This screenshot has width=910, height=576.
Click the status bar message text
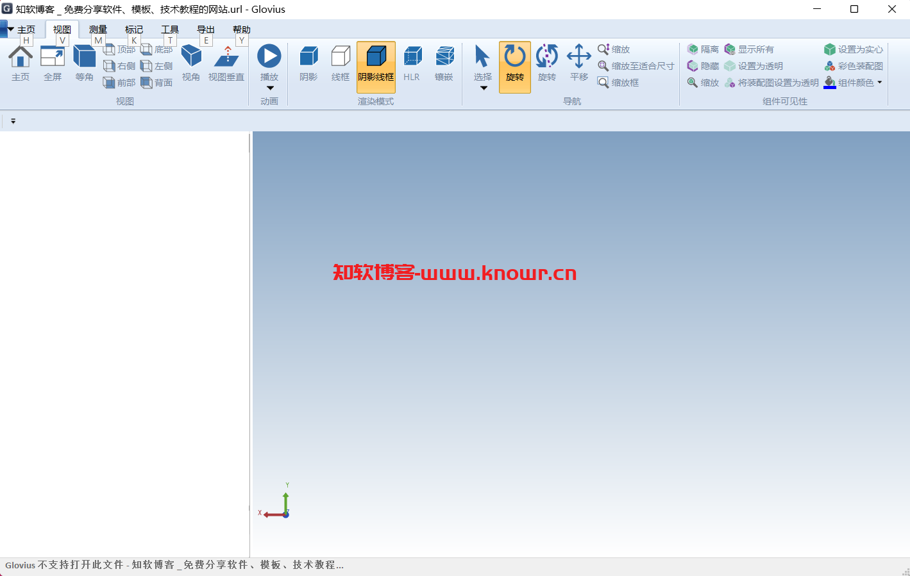coord(174,565)
